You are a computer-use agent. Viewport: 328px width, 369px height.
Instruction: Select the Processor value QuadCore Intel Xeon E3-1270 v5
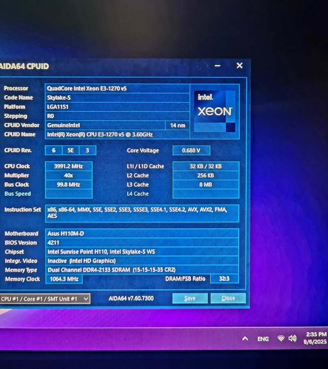[x=117, y=89]
